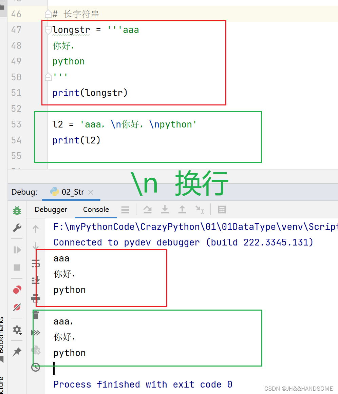The width and height of the screenshot is (338, 394).
Task: Click the fold end marker at line 50
Action: pyautogui.click(x=48, y=77)
